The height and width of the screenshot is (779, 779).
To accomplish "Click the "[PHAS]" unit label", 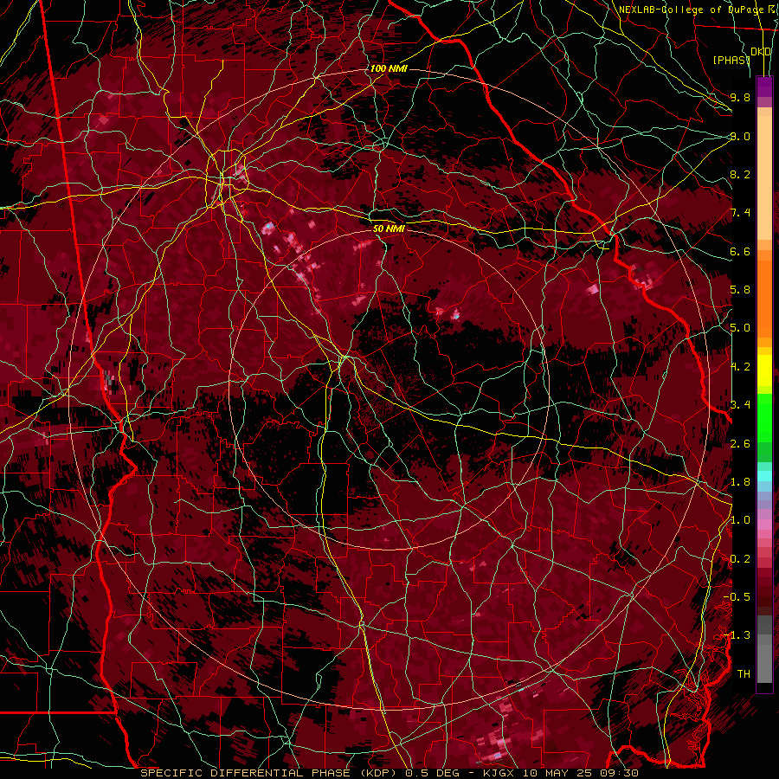I will 731,60.
